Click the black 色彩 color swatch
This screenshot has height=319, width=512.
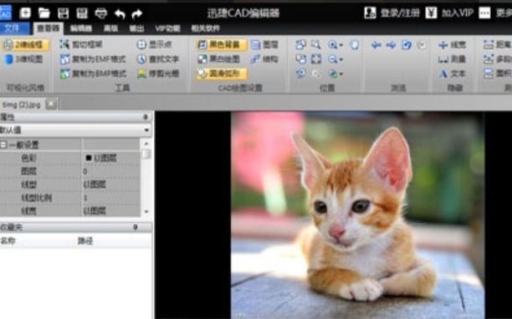point(88,158)
